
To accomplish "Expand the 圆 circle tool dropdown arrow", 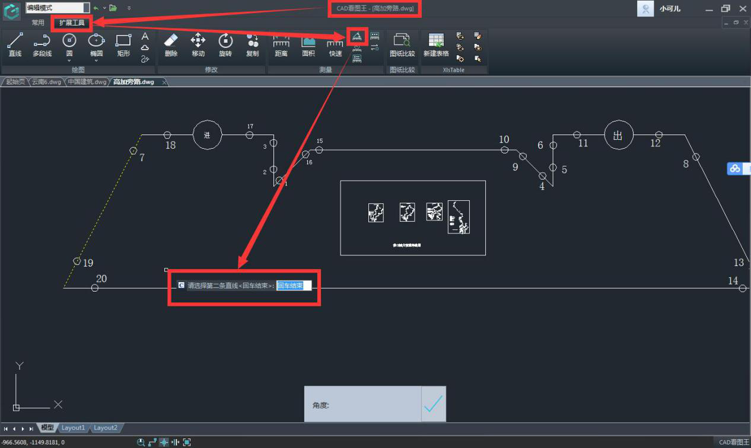I will point(69,60).
